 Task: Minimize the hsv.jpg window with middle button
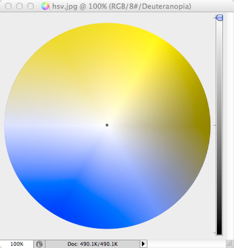point(19,6)
